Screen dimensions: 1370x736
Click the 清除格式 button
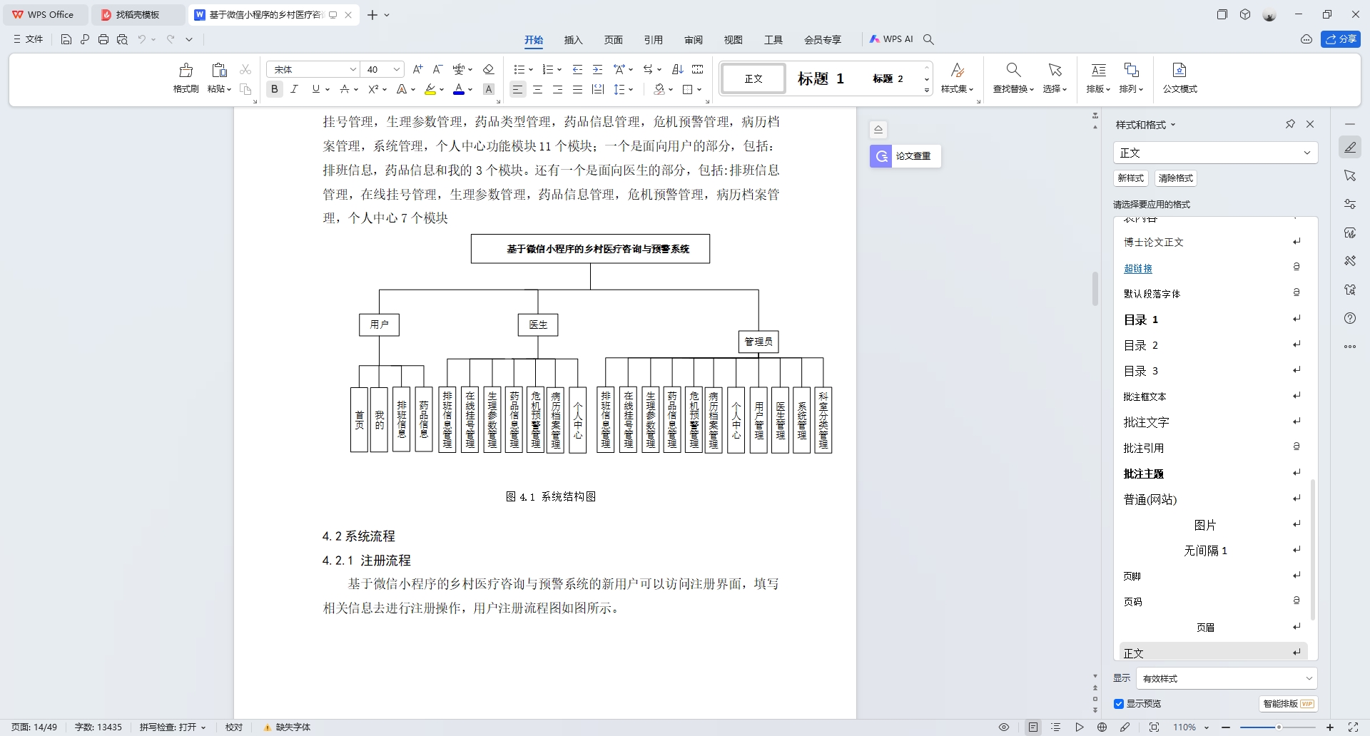1175,178
